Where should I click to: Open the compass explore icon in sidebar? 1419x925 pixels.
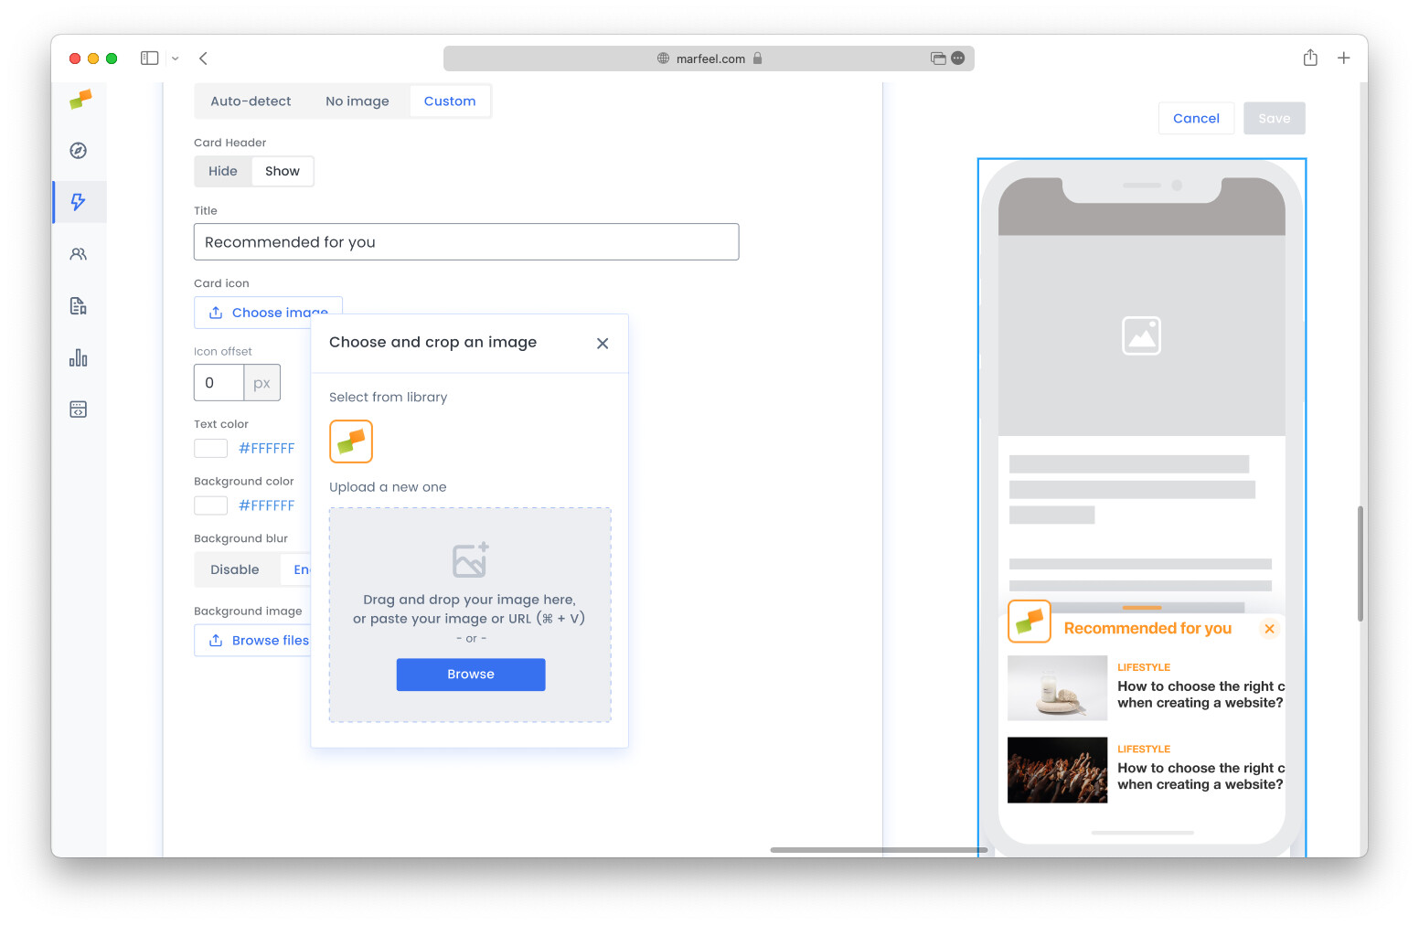click(x=79, y=151)
